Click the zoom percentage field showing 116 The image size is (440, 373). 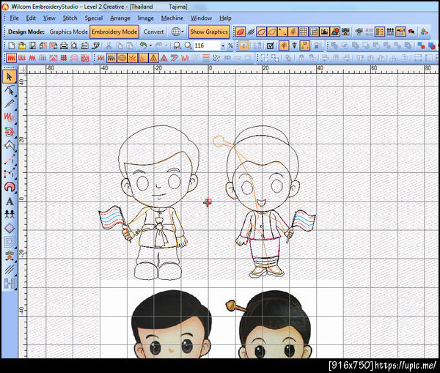click(x=207, y=45)
